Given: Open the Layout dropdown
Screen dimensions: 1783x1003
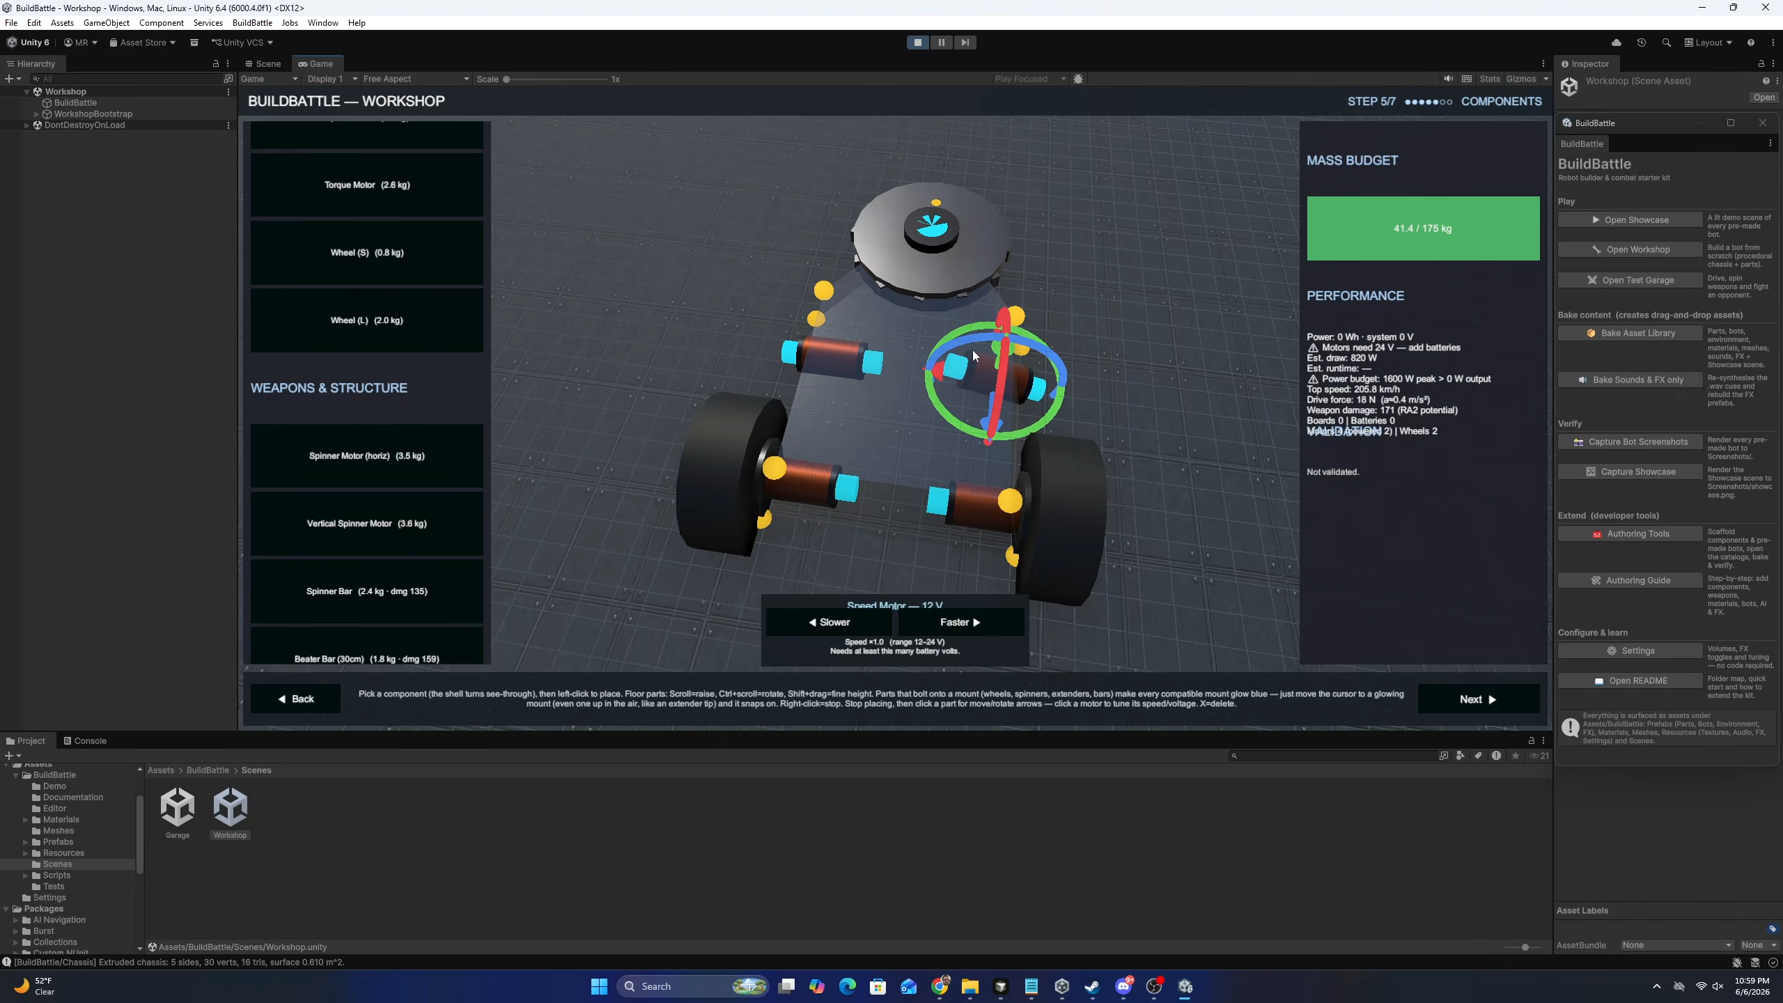Looking at the screenshot, I should (x=1708, y=42).
